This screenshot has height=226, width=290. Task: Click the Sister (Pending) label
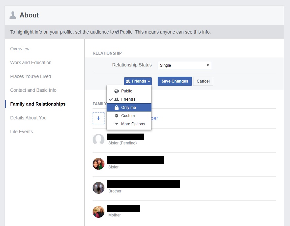pos(123,143)
